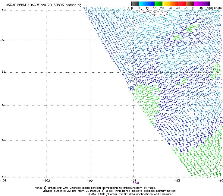
Task: Click the purple '5:09' swath time label
Action: click(136, 183)
